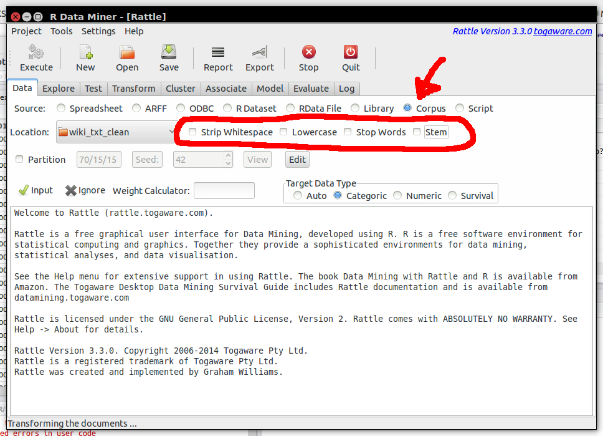Screen dimensions: 603x436
Task: Click the text 'datamining.togaware.com'
Action: (72, 298)
